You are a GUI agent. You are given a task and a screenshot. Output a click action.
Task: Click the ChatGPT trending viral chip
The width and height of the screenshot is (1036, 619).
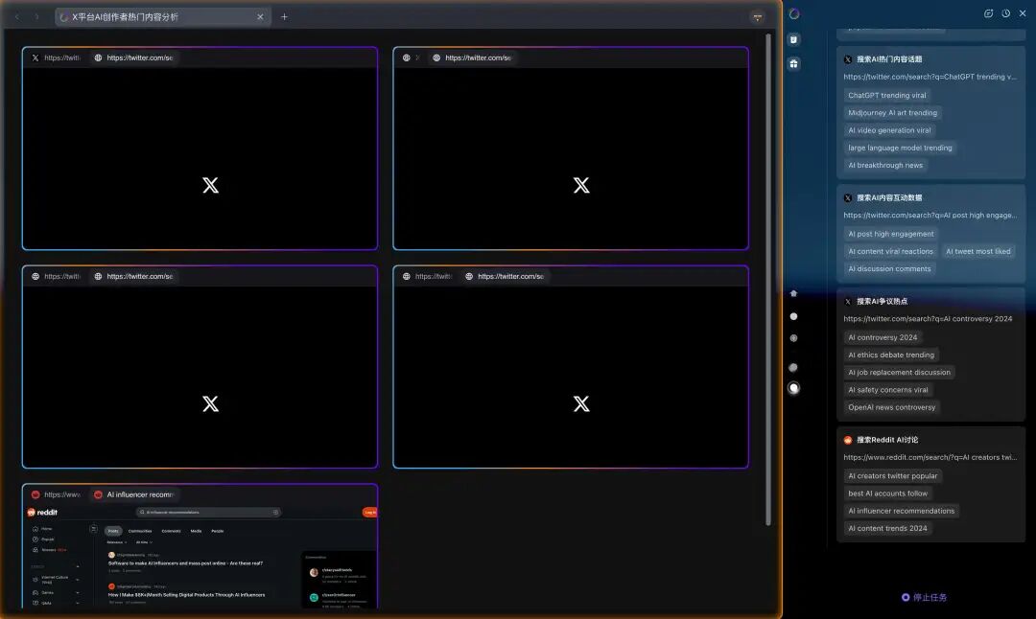tap(886, 96)
